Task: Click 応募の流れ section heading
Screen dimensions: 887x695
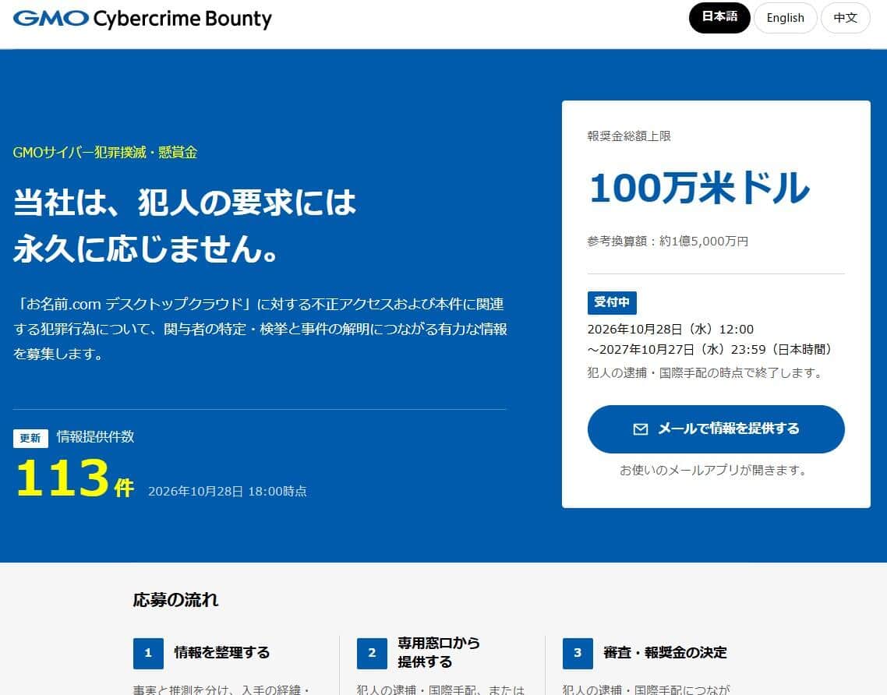Action: [x=175, y=599]
